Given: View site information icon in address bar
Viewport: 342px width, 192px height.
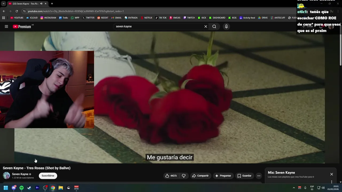Looking at the screenshot, I should 24,11.
